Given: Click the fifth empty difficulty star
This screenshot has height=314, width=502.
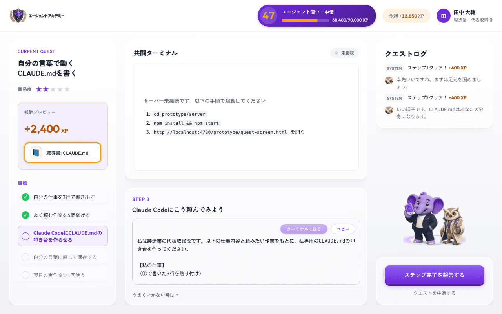Looking at the screenshot, I should 67,89.
